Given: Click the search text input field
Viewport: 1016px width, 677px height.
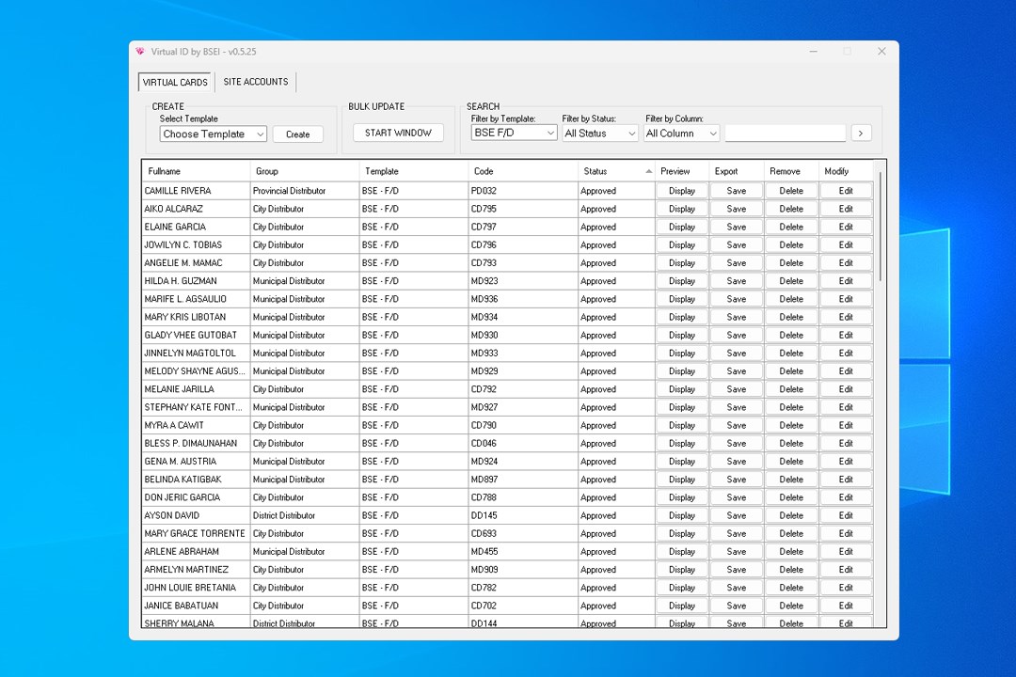Looking at the screenshot, I should (x=786, y=133).
